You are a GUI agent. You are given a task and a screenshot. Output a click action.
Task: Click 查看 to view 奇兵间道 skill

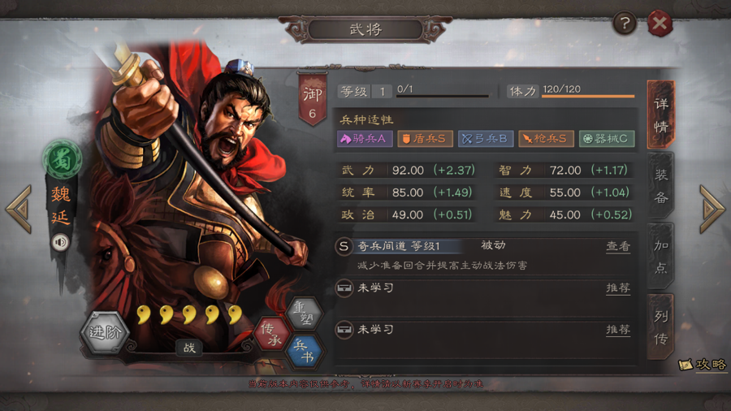click(618, 246)
